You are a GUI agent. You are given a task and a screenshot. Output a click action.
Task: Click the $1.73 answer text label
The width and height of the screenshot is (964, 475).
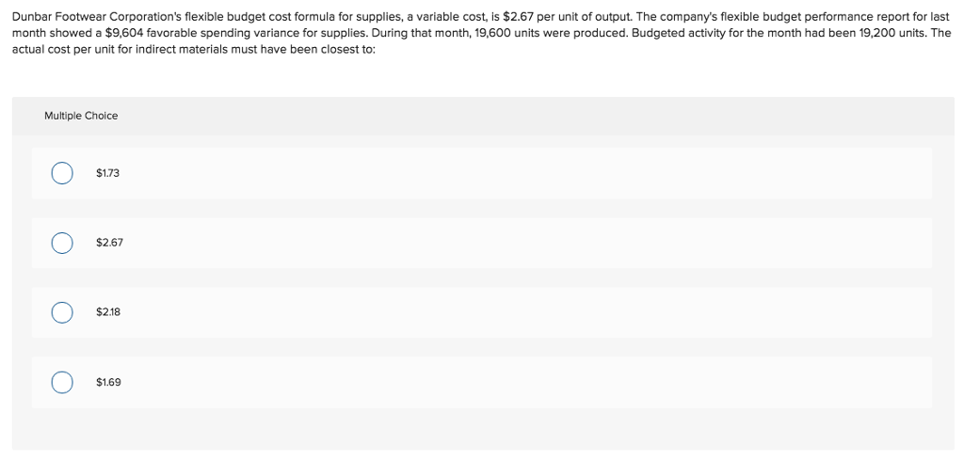pos(108,173)
